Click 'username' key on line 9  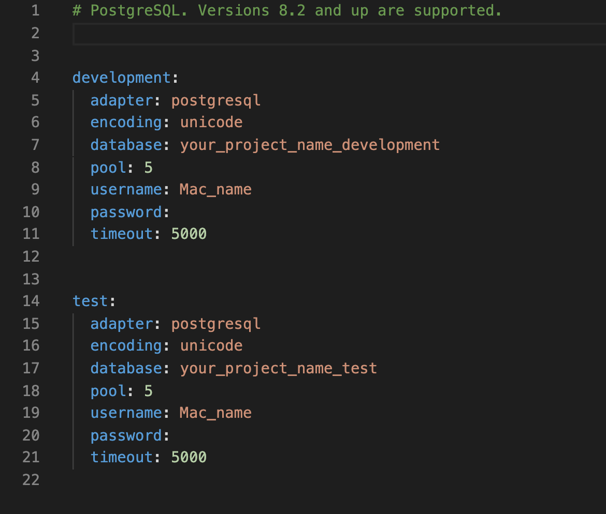point(126,190)
